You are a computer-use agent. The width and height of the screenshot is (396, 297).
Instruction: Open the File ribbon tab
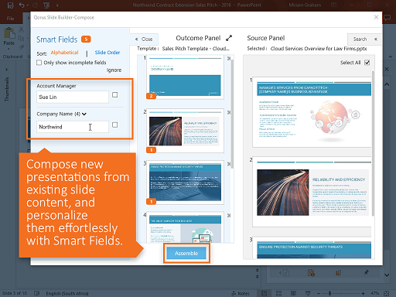point(10,19)
